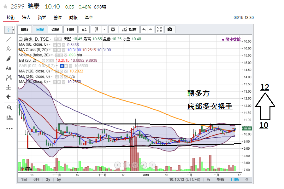Add stock 2399 to favorites star
This screenshot has width=284, height=189.
(5, 7)
